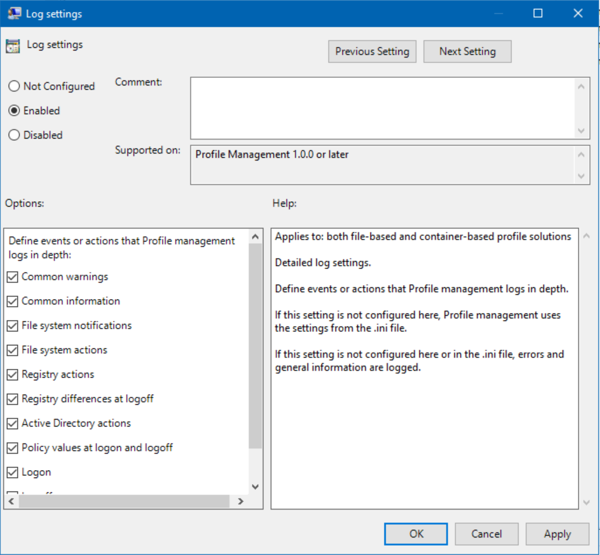Screen dimensions: 600x555
Task: Click the Cancel button
Action: tap(486, 533)
